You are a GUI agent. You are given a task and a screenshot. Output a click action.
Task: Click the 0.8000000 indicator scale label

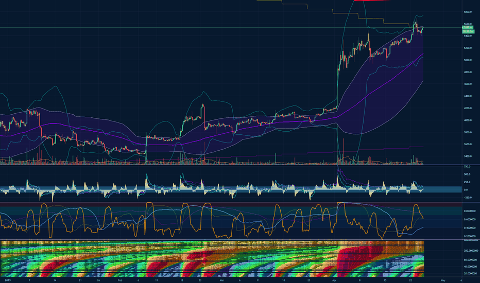(470, 211)
